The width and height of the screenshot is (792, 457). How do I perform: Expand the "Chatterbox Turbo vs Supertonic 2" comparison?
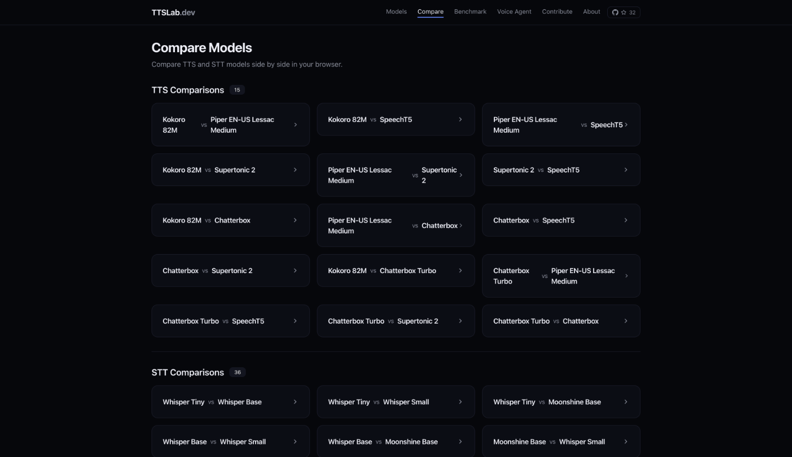click(x=396, y=321)
